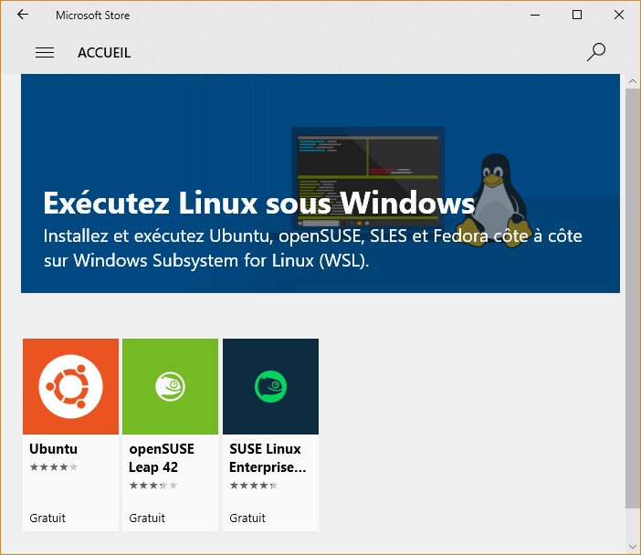The width and height of the screenshot is (641, 555).
Task: Click Gratuit price under SUSE Linux Enterprise
Action: 247,518
